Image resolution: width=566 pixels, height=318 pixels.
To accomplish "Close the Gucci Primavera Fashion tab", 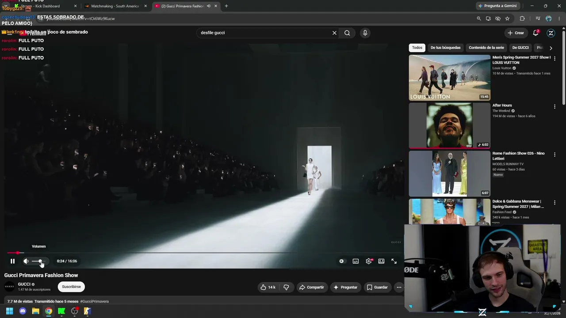I will tap(215, 6).
